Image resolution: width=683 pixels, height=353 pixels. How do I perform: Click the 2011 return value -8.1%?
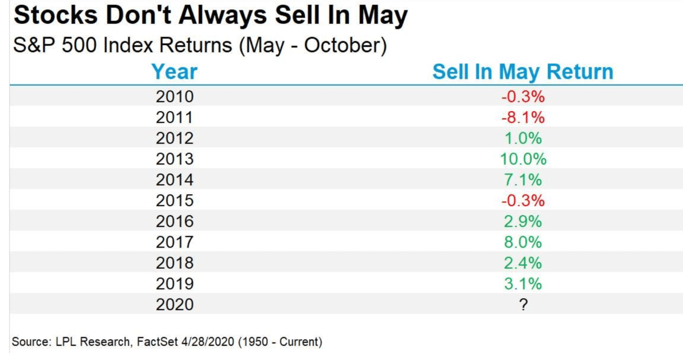[x=522, y=117]
